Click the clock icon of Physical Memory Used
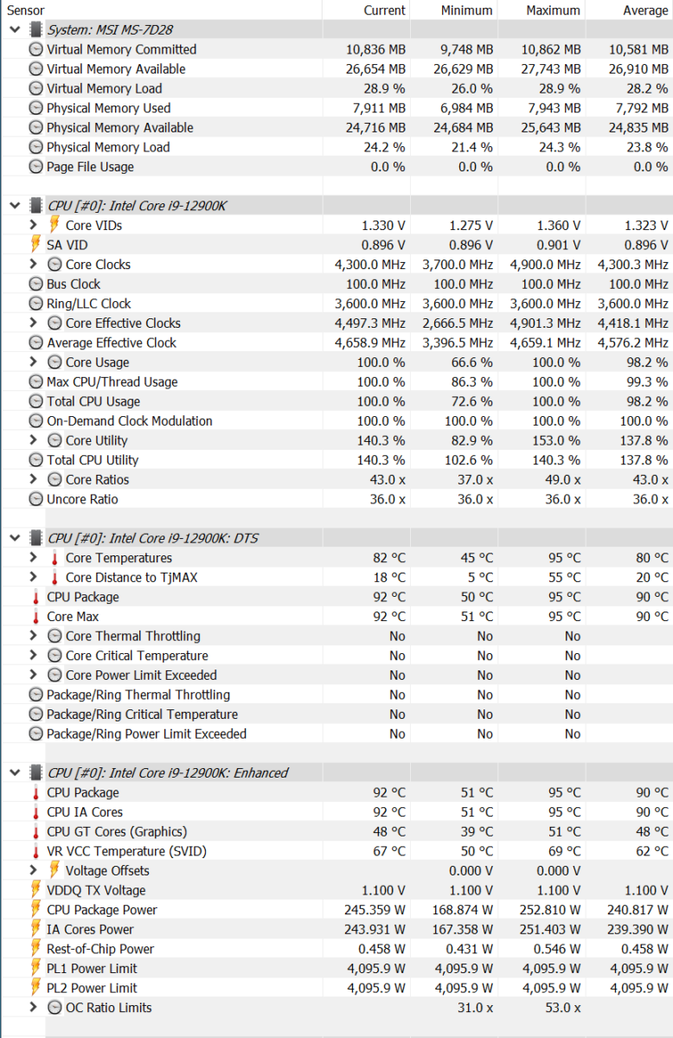The height and width of the screenshot is (1038, 673). pyautogui.click(x=35, y=108)
